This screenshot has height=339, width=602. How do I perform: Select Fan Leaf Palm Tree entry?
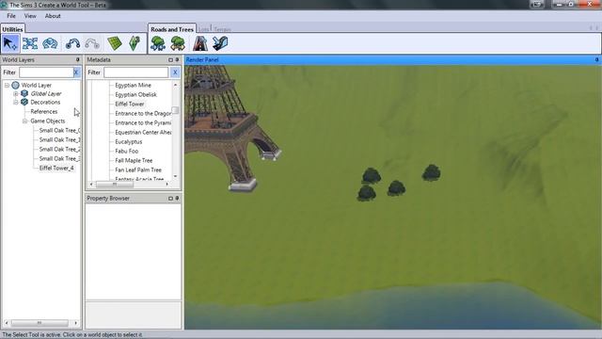tap(138, 169)
